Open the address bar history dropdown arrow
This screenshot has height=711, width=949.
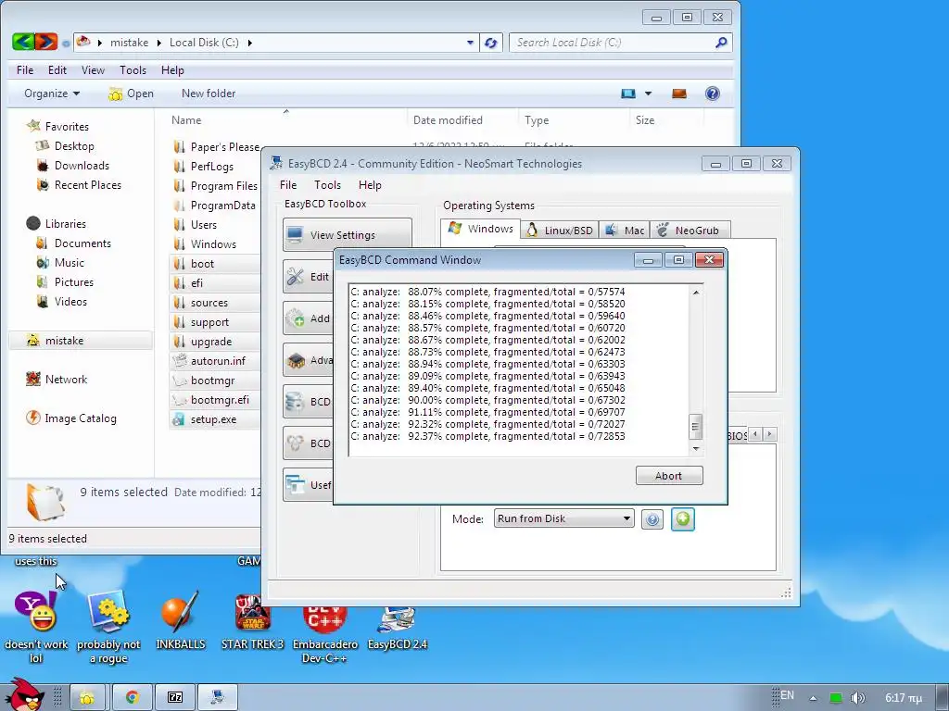[470, 43]
